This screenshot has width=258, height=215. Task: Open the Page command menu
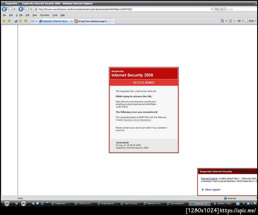point(251,21)
